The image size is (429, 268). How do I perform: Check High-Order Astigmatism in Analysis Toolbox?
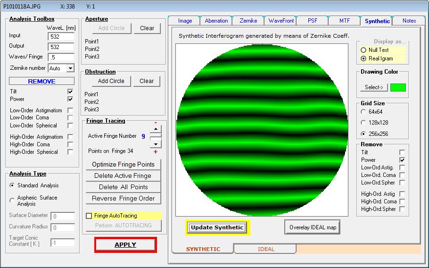(x=70, y=137)
